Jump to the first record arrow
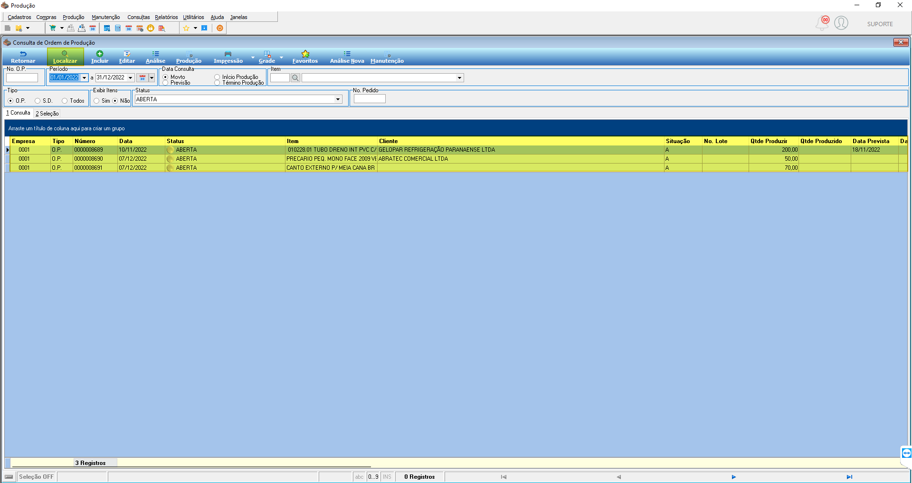Viewport: 912px width, 483px height. [x=503, y=477]
